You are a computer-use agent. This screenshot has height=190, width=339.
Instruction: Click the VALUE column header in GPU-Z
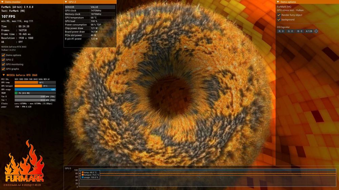pos(103,7)
